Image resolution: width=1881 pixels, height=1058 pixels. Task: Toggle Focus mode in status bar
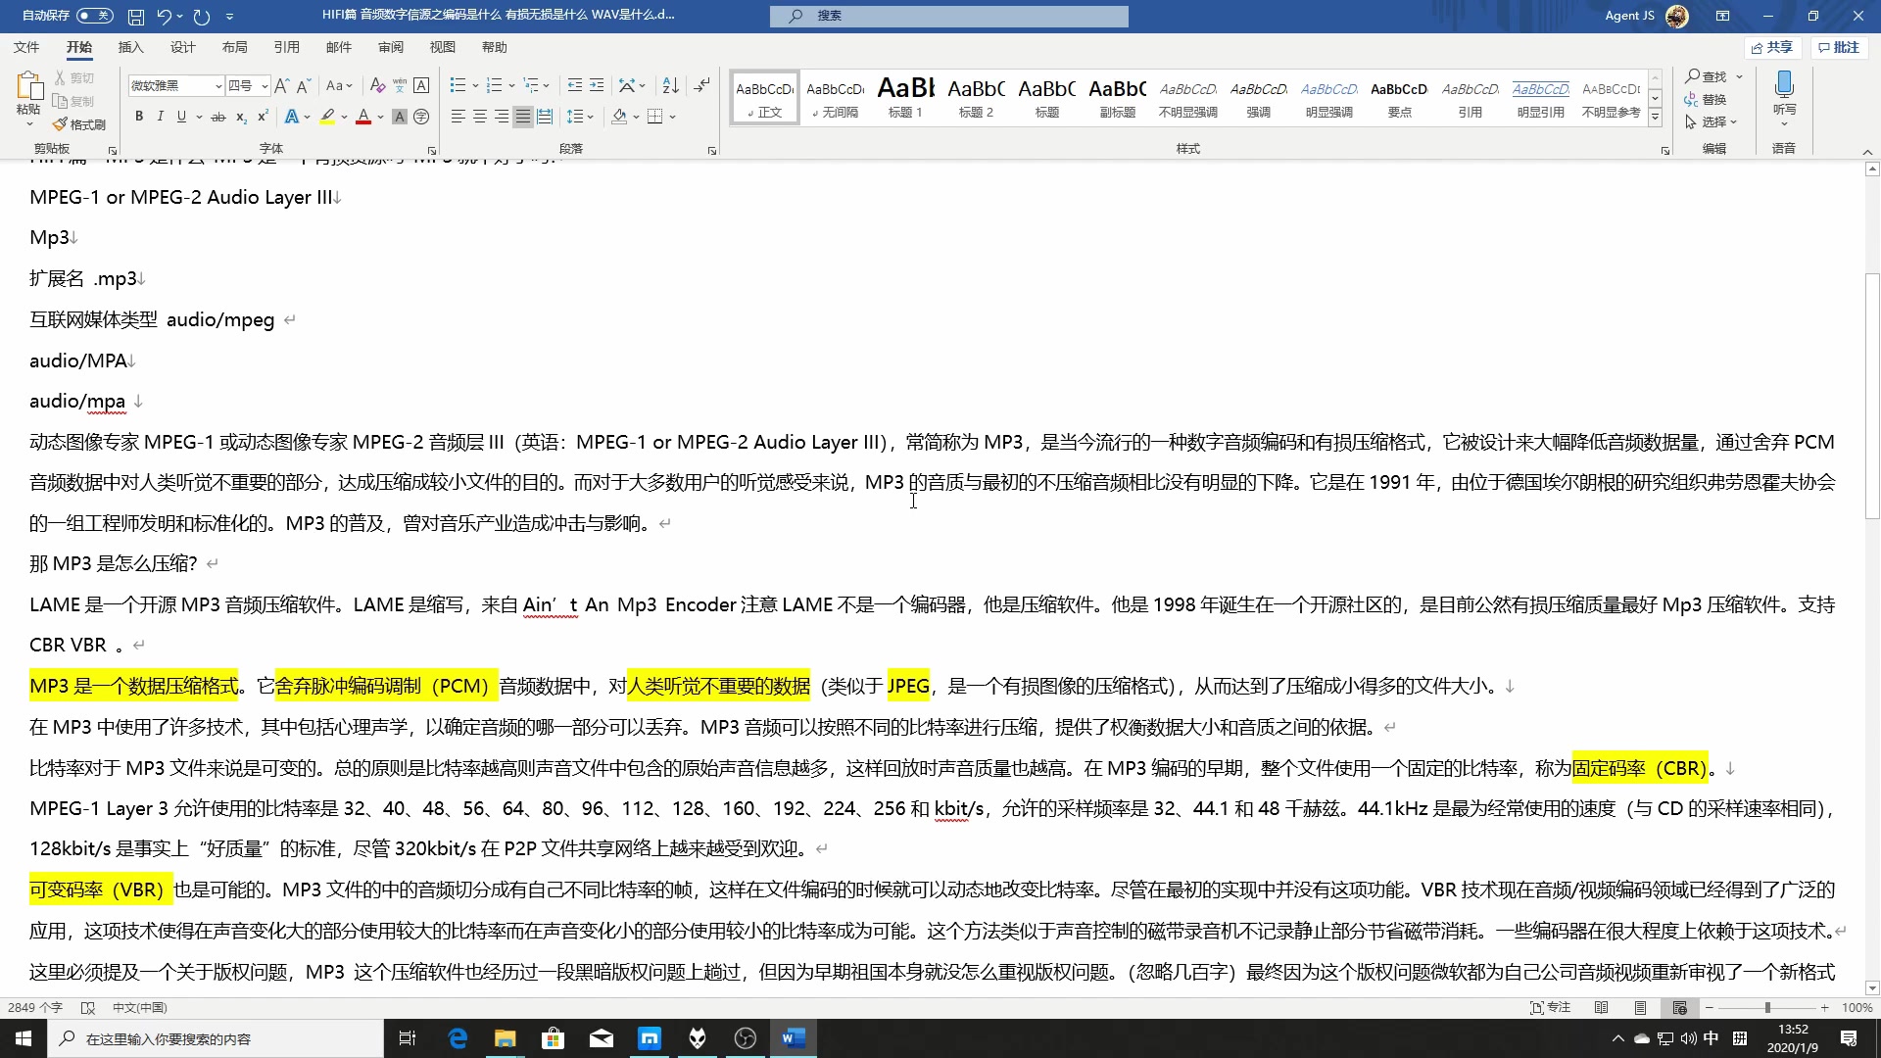coord(1551,1007)
